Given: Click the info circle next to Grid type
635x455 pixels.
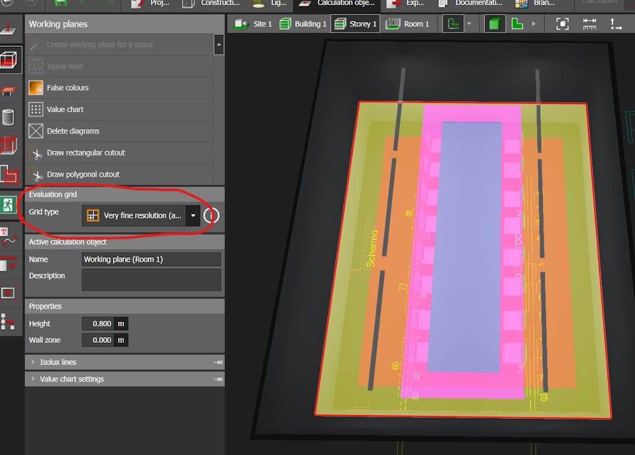Looking at the screenshot, I should click(211, 216).
